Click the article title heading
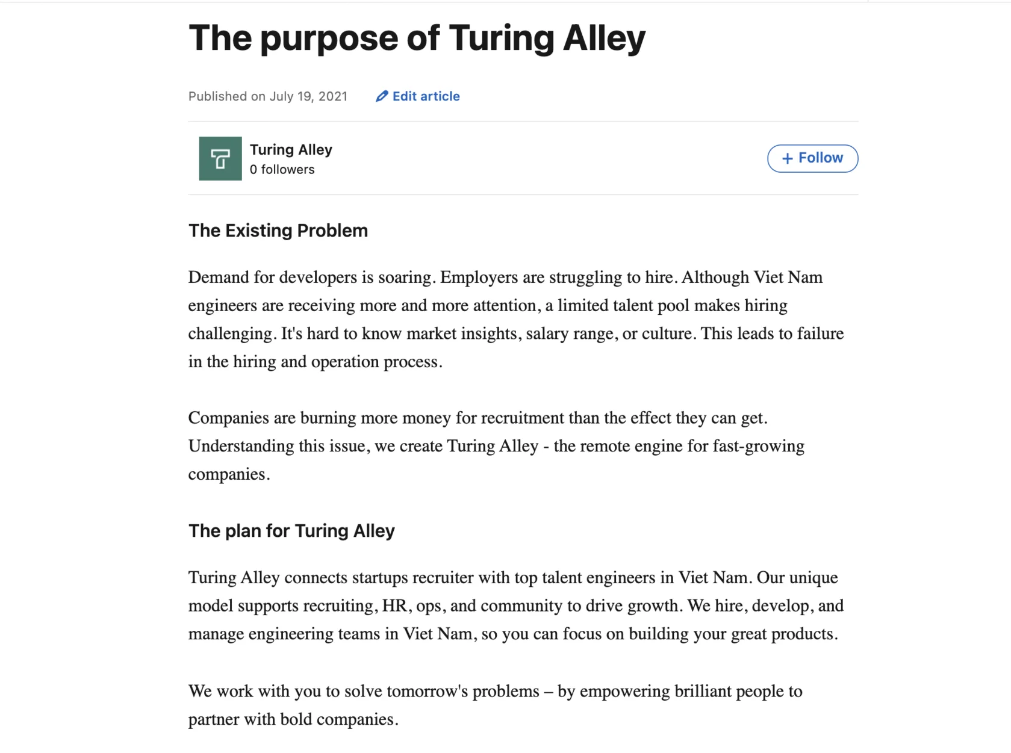 click(x=417, y=38)
